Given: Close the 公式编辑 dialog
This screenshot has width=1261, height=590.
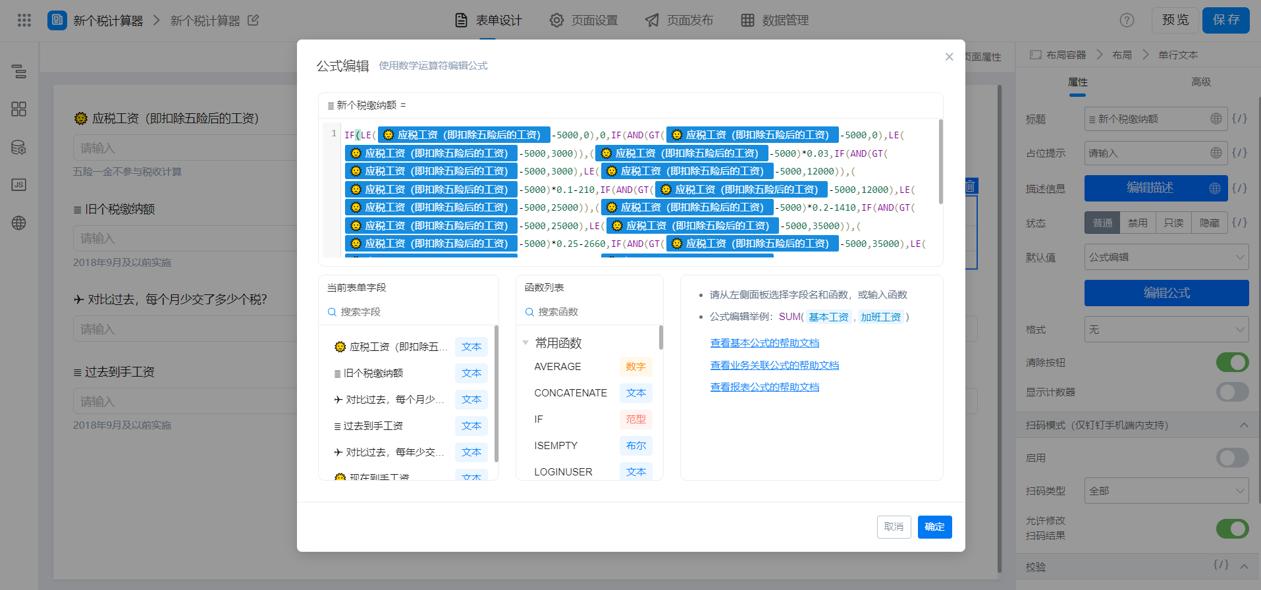Looking at the screenshot, I should click(949, 57).
